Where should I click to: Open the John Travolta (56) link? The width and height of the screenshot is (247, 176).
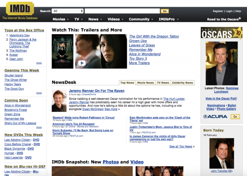(222, 171)
